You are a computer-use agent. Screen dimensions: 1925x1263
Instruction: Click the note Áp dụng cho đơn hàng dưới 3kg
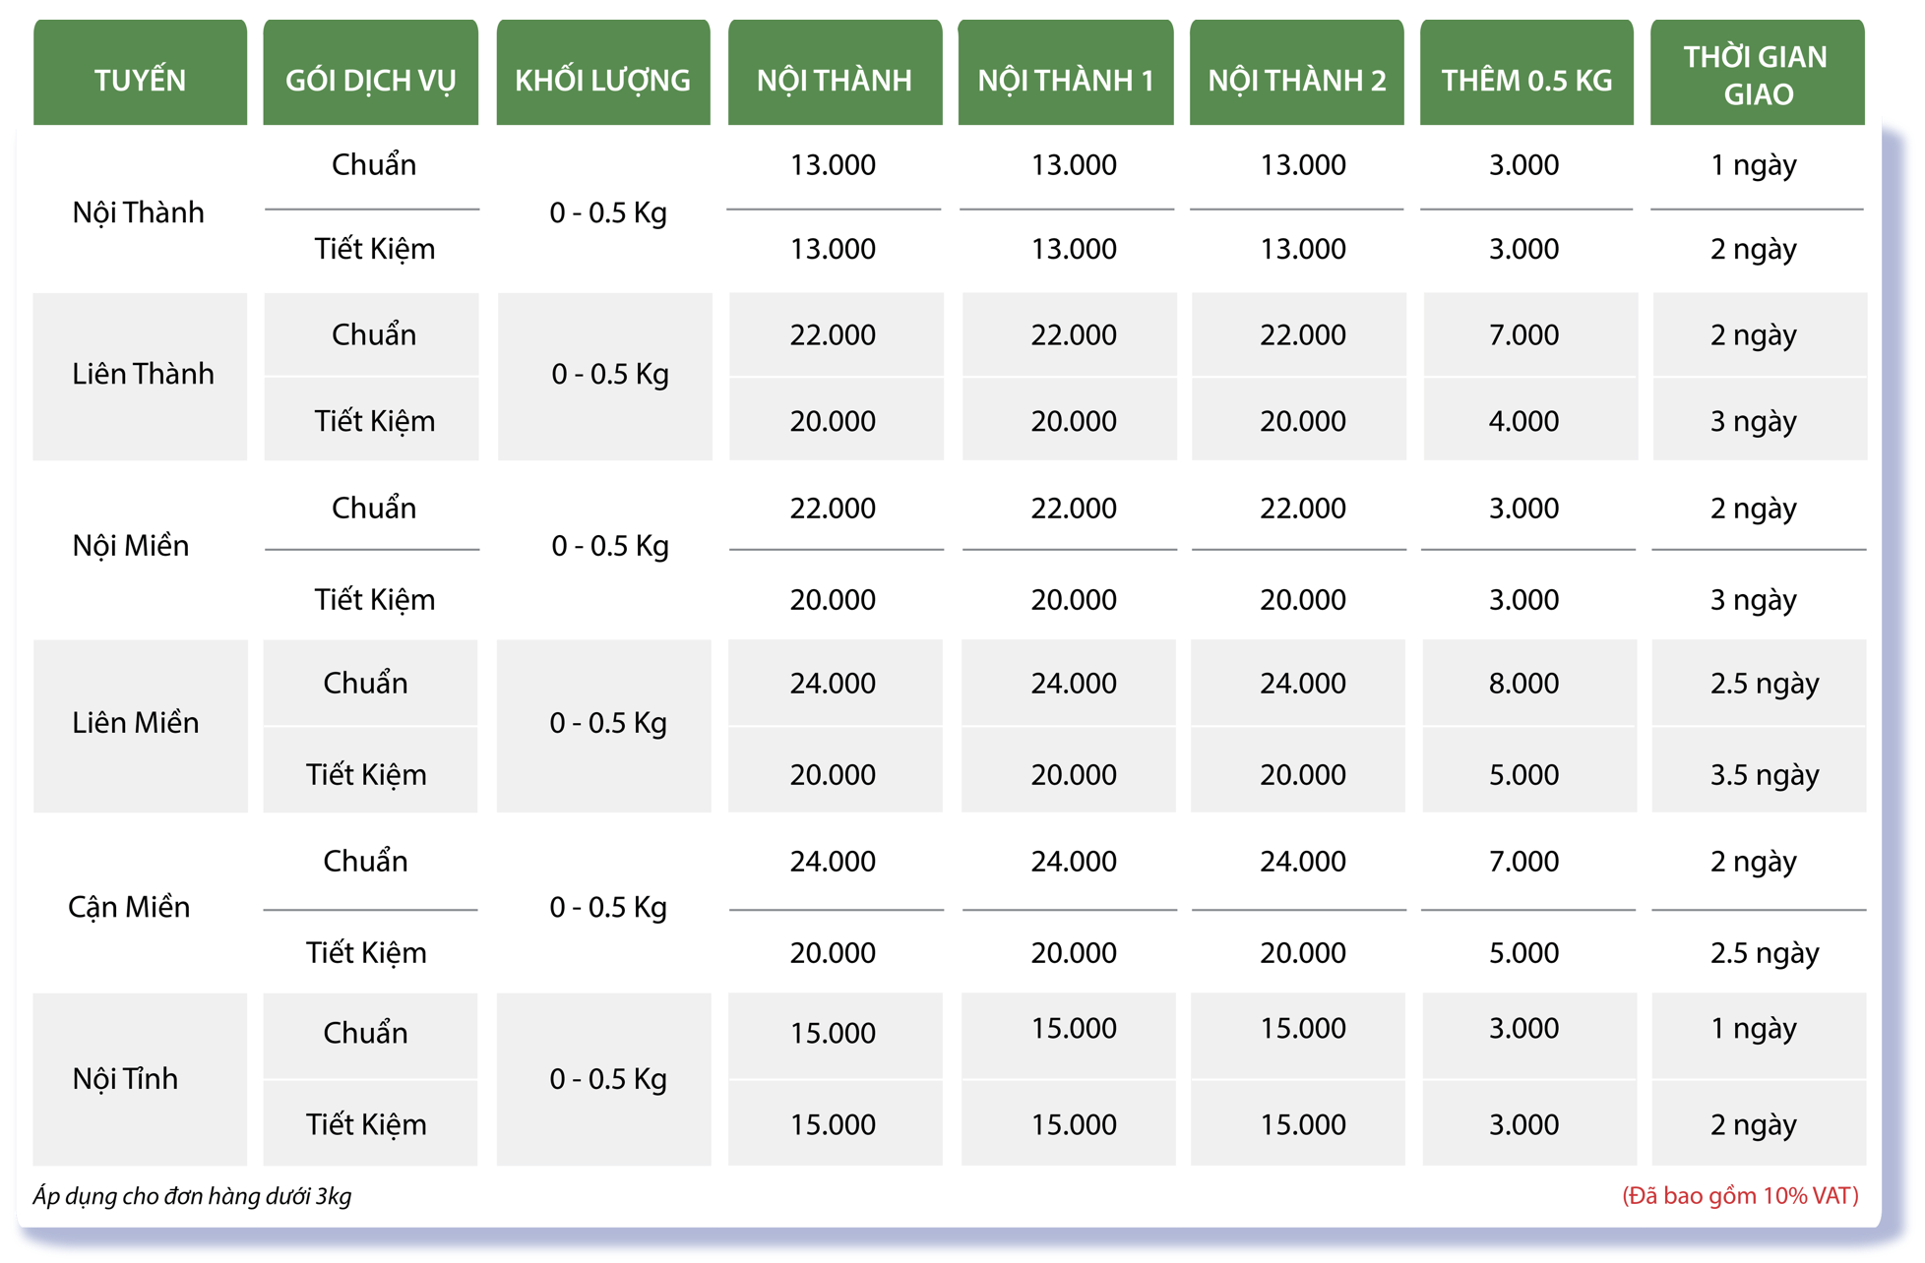tap(192, 1197)
